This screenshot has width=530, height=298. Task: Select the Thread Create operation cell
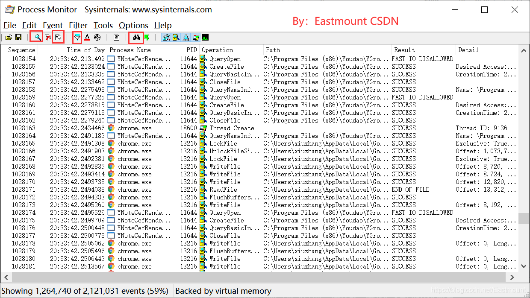coord(232,128)
